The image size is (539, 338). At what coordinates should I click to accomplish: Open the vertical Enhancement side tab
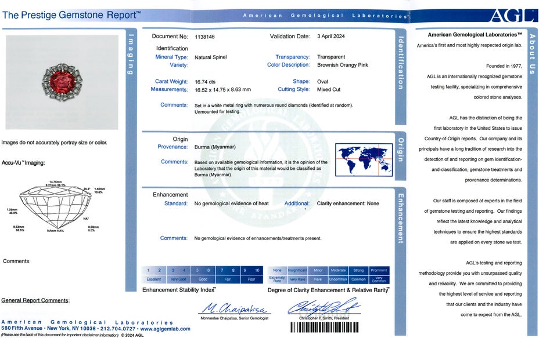click(x=400, y=218)
